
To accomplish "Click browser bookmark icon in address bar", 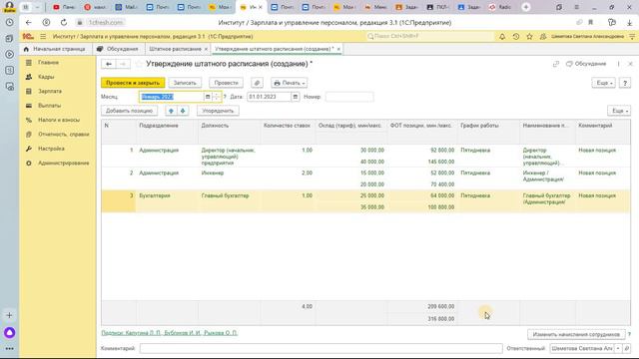I will [590, 22].
